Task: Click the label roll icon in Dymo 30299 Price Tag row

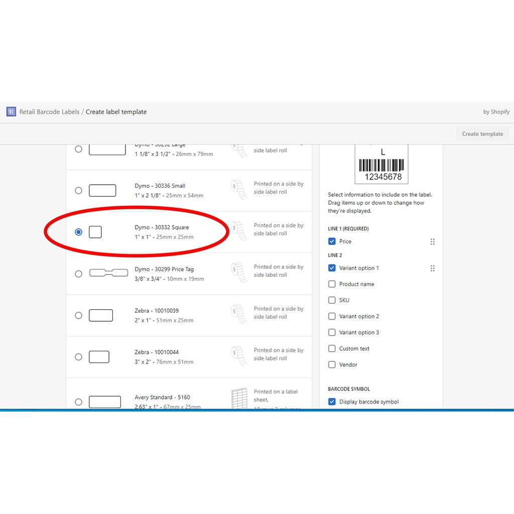Action: [239, 273]
